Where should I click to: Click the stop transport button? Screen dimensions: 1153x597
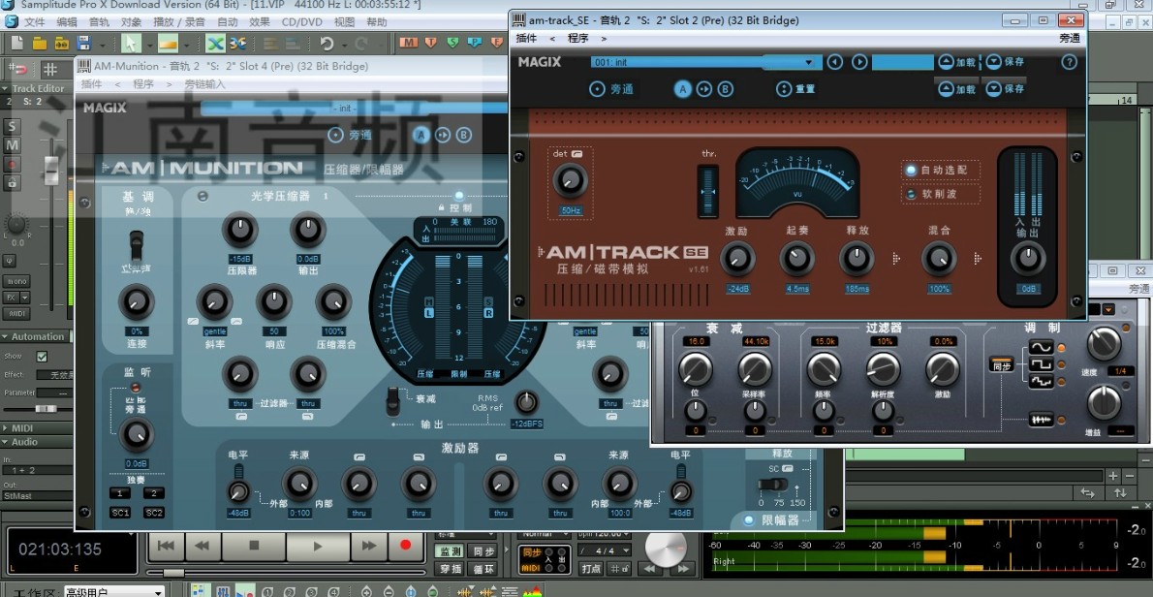[254, 546]
